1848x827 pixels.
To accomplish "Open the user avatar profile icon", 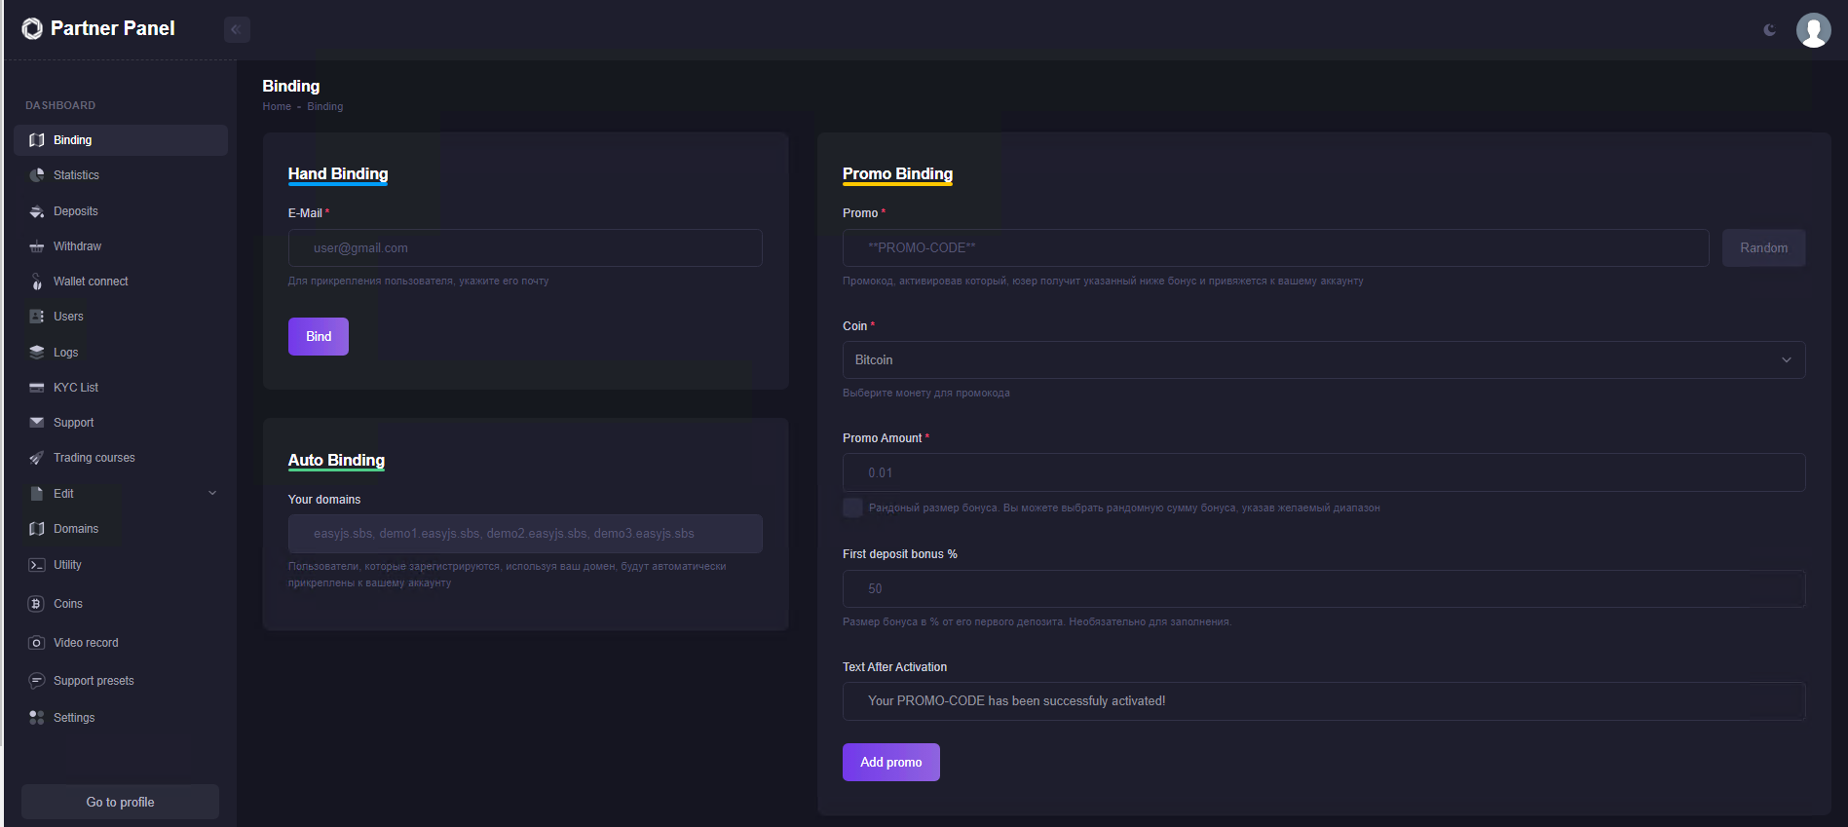I will (x=1813, y=30).
